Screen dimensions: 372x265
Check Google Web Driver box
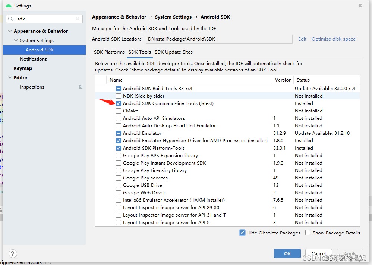point(119,193)
